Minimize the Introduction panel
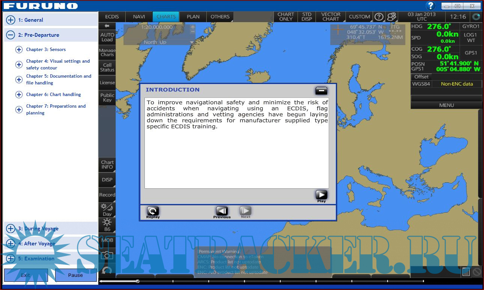The image size is (484, 290). pyautogui.click(x=321, y=90)
